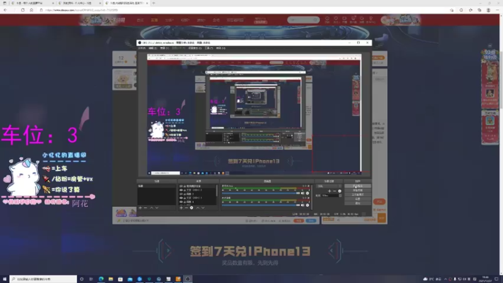The width and height of the screenshot is (503, 283).
Task: Click the Start Recording button in OBS controls
Action: (x=358, y=191)
